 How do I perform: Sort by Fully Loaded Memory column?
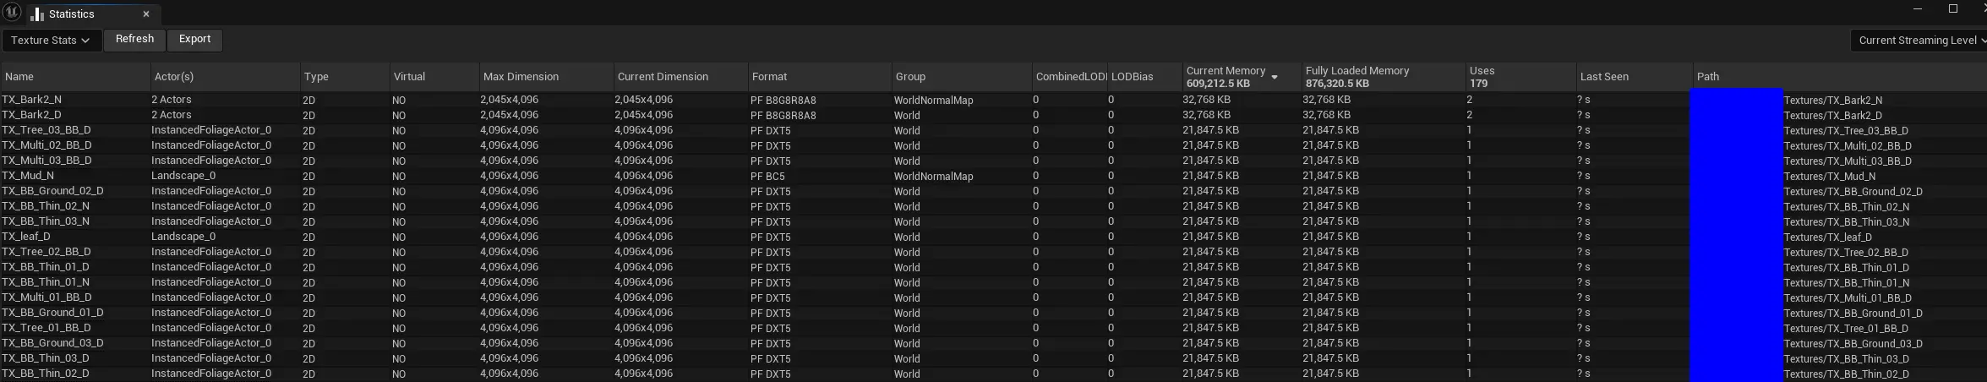tap(1357, 71)
